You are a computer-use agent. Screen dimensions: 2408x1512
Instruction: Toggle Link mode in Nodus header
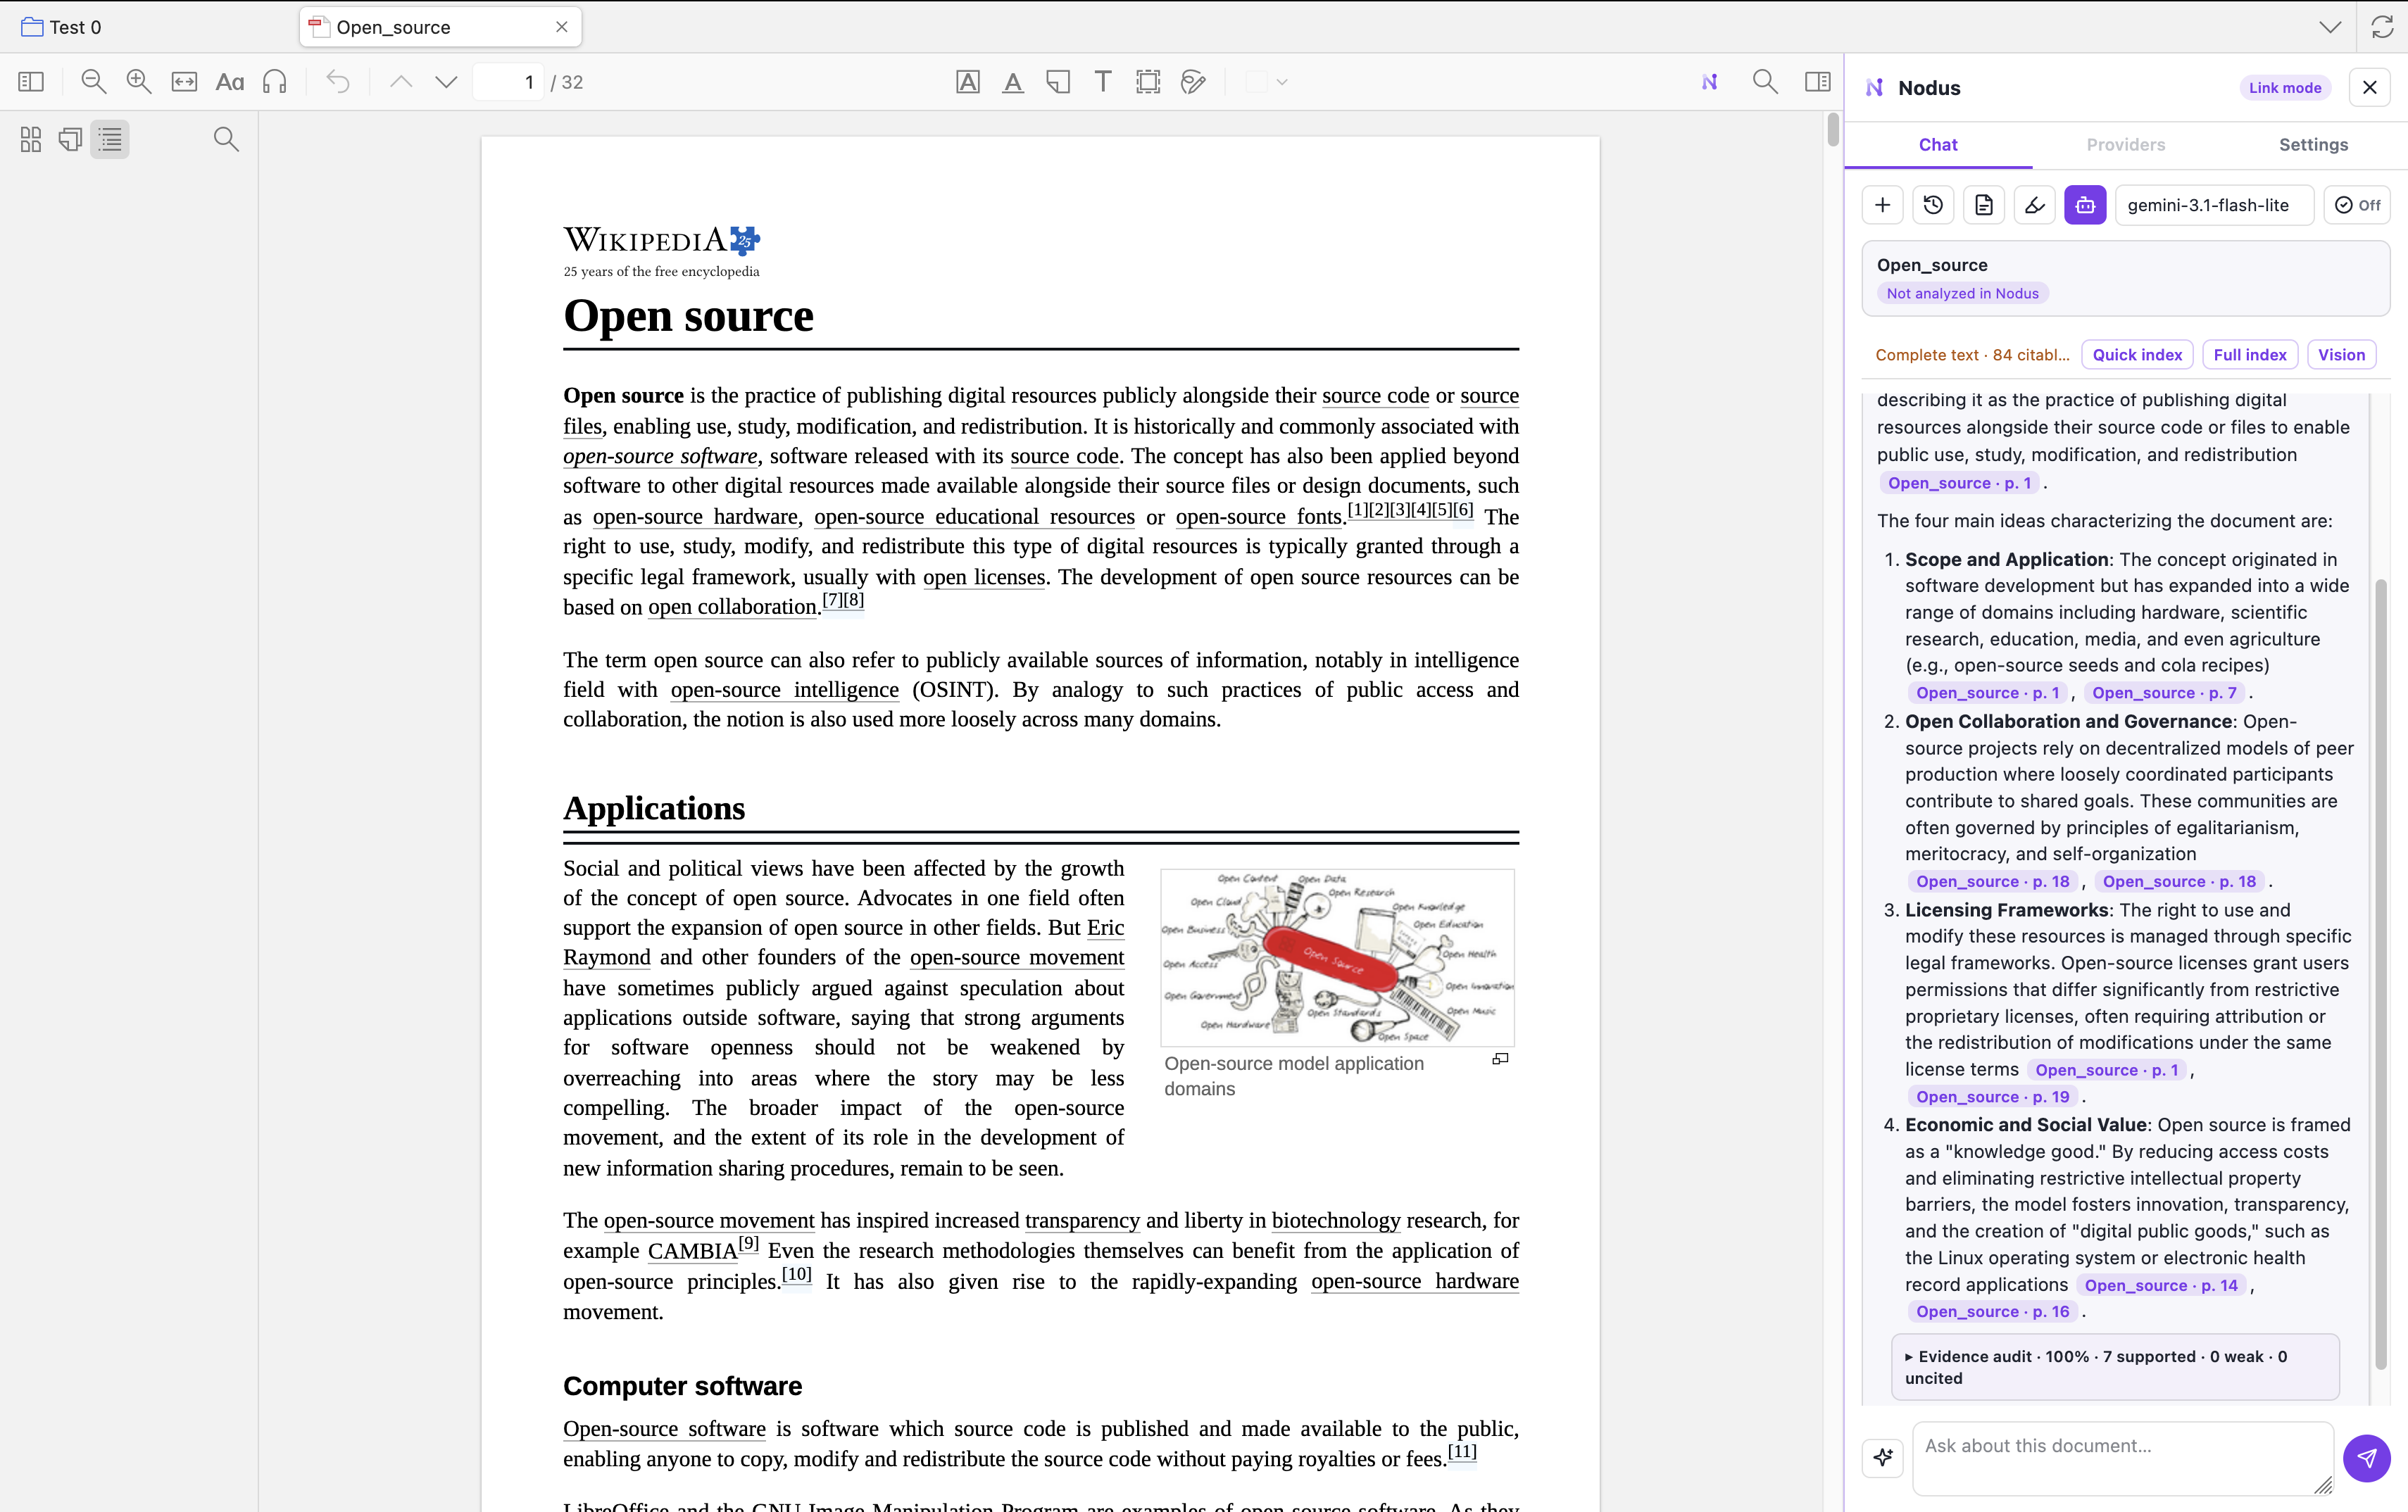tap(2285, 88)
